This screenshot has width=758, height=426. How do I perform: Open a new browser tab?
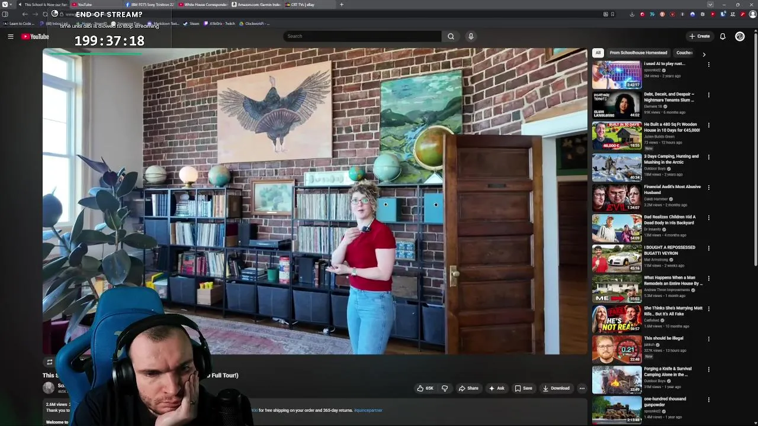coord(341,5)
